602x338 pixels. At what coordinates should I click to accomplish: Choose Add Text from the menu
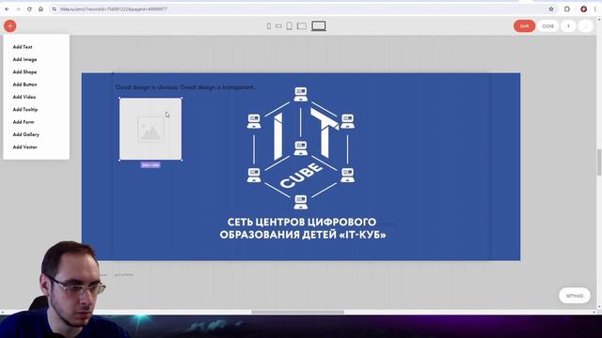coord(23,47)
